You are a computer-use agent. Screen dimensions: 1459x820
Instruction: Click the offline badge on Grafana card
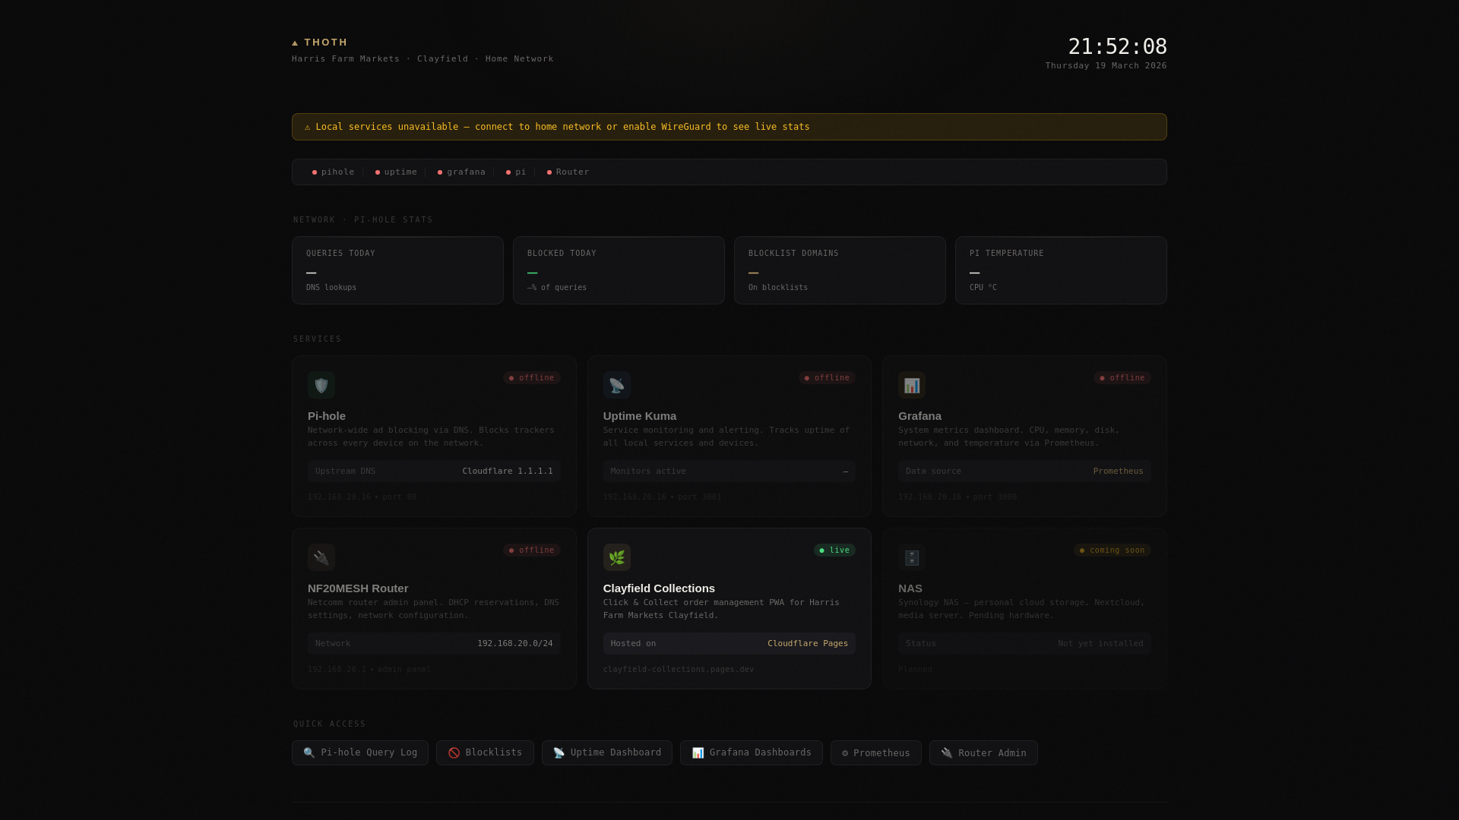pyautogui.click(x=1122, y=378)
